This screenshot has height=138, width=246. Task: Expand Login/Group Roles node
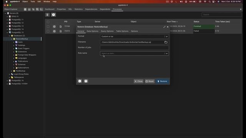point(9,74)
